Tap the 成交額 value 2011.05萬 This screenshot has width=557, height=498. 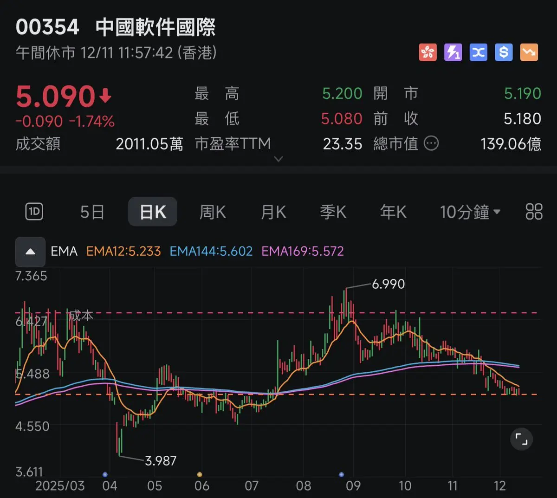(x=149, y=144)
